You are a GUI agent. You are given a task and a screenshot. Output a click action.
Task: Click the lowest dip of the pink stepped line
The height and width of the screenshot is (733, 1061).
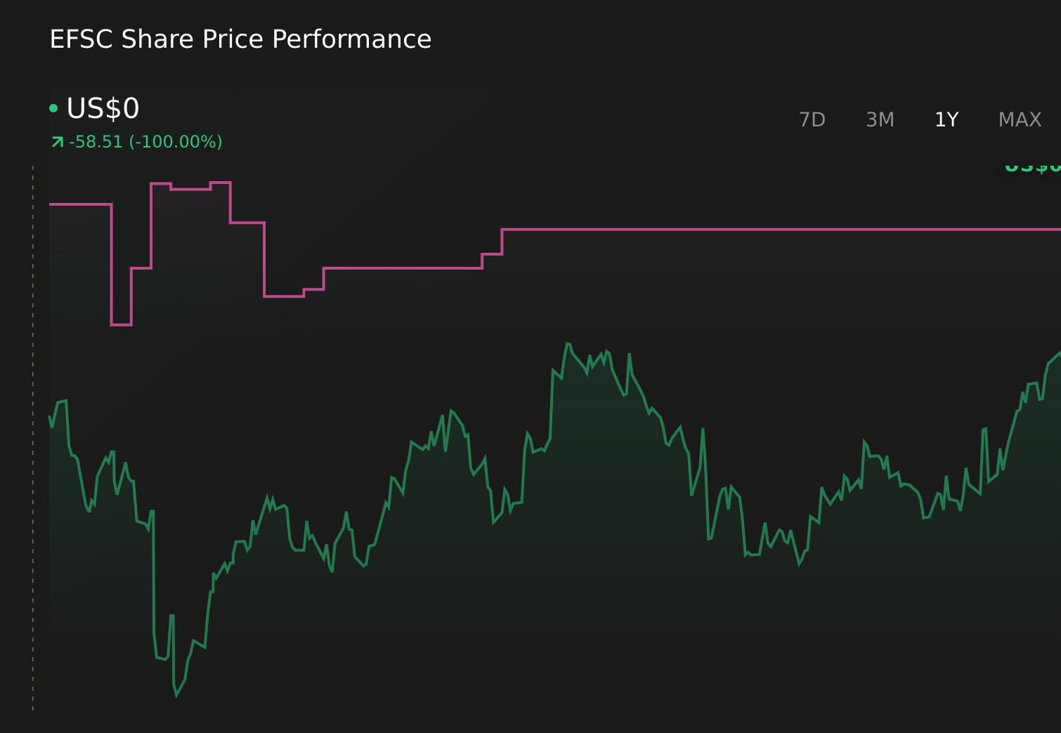[x=122, y=324]
